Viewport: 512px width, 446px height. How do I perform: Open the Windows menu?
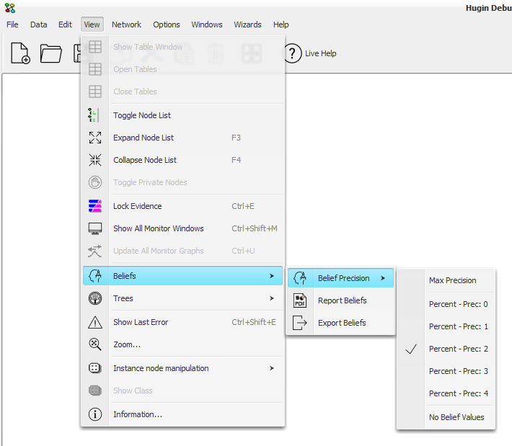[207, 24]
